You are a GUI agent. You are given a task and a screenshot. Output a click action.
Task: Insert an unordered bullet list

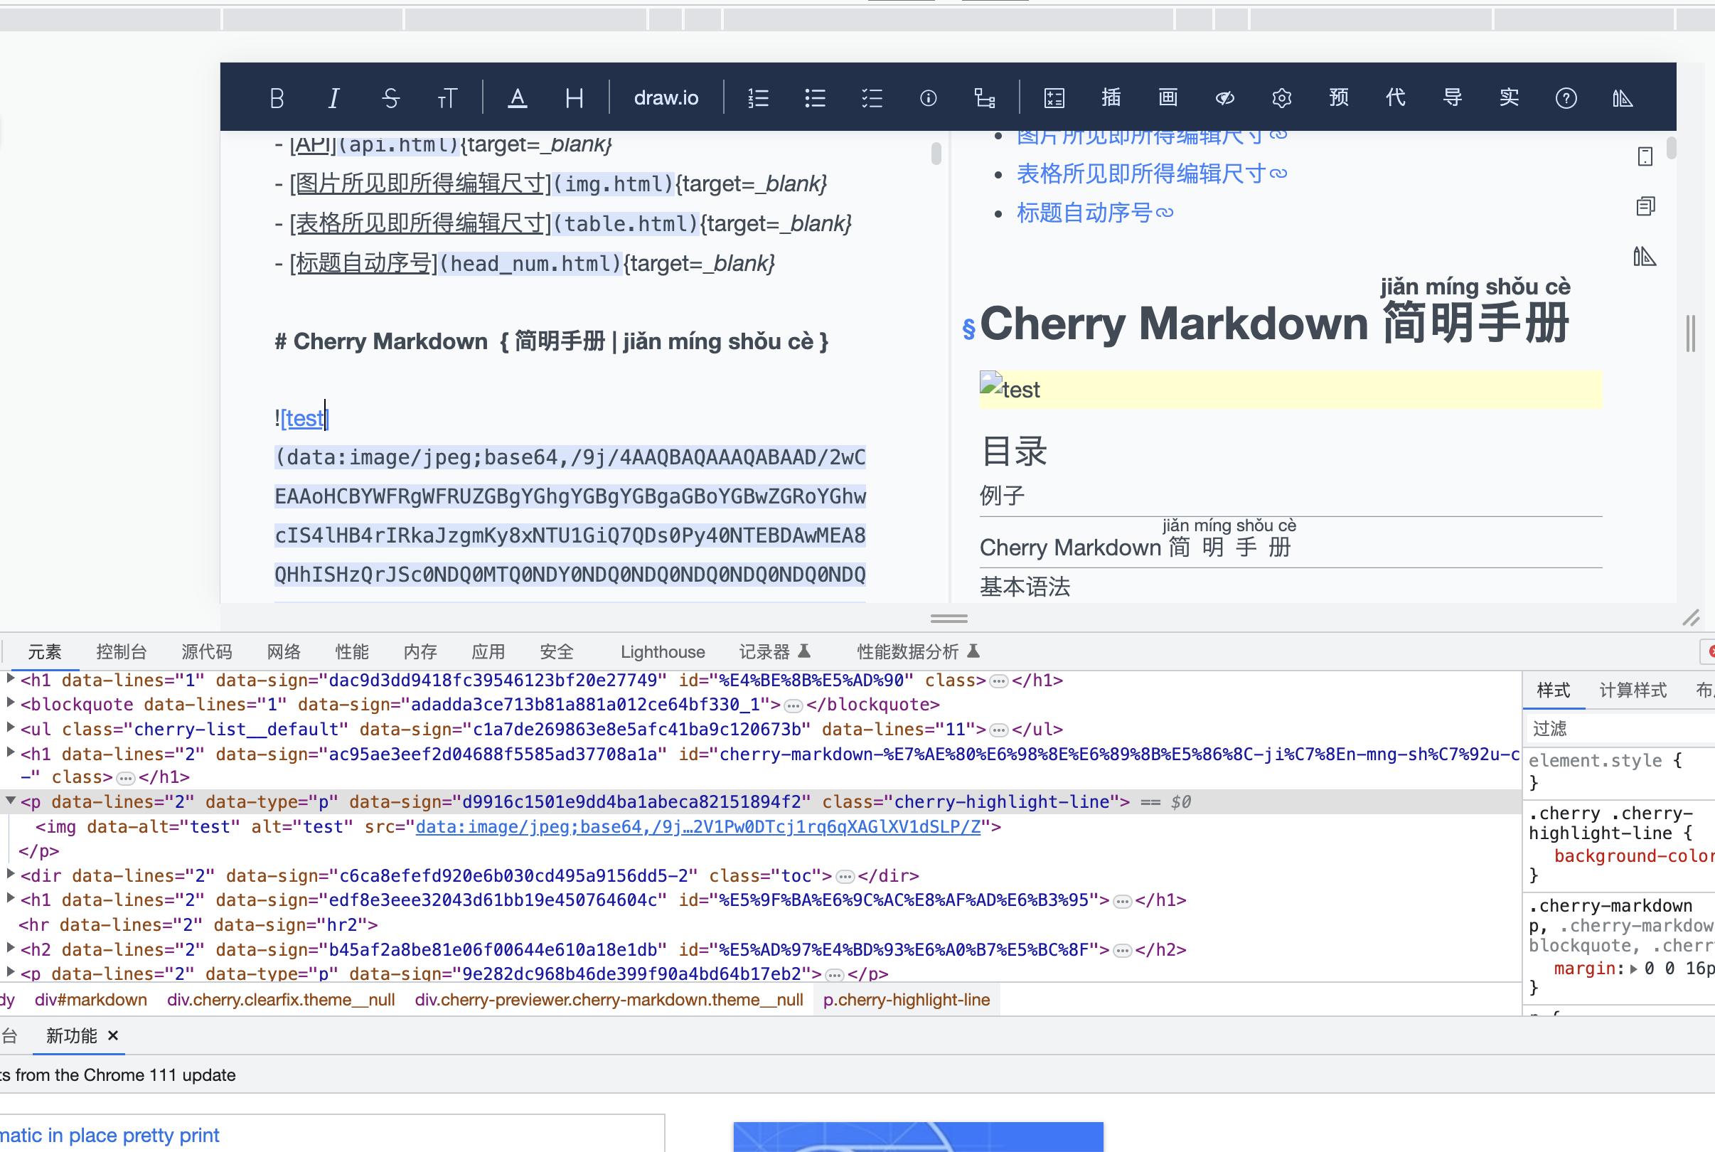pyautogui.click(x=815, y=97)
